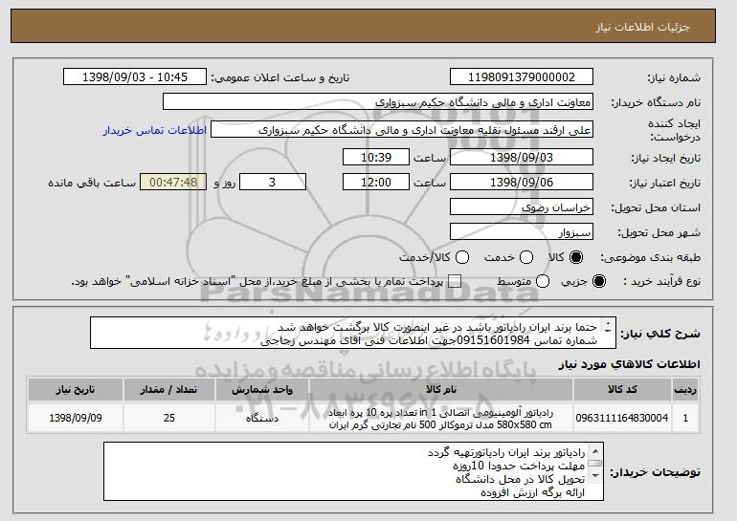Click the کد کالا column header
The width and height of the screenshot is (737, 521).
tap(622, 390)
